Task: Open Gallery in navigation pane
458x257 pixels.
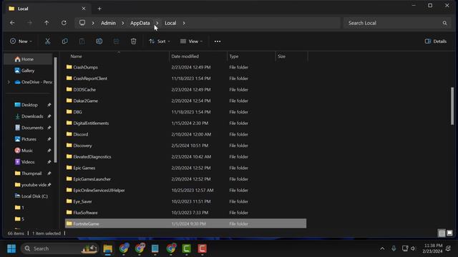Action: click(x=29, y=71)
